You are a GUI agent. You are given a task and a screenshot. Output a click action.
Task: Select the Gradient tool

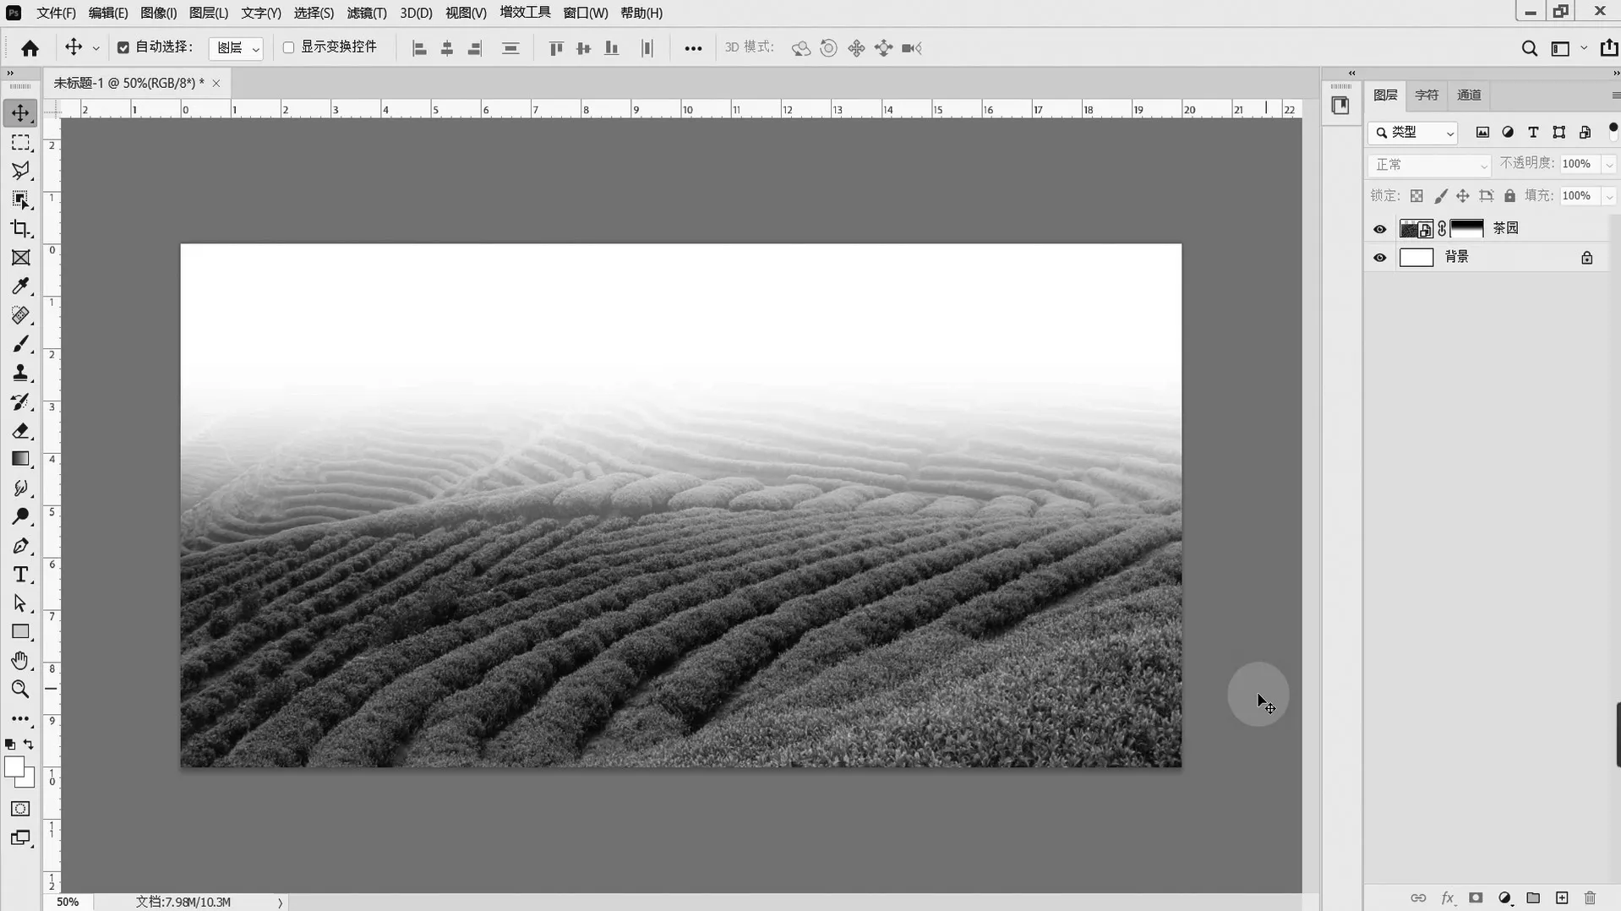tap(20, 459)
